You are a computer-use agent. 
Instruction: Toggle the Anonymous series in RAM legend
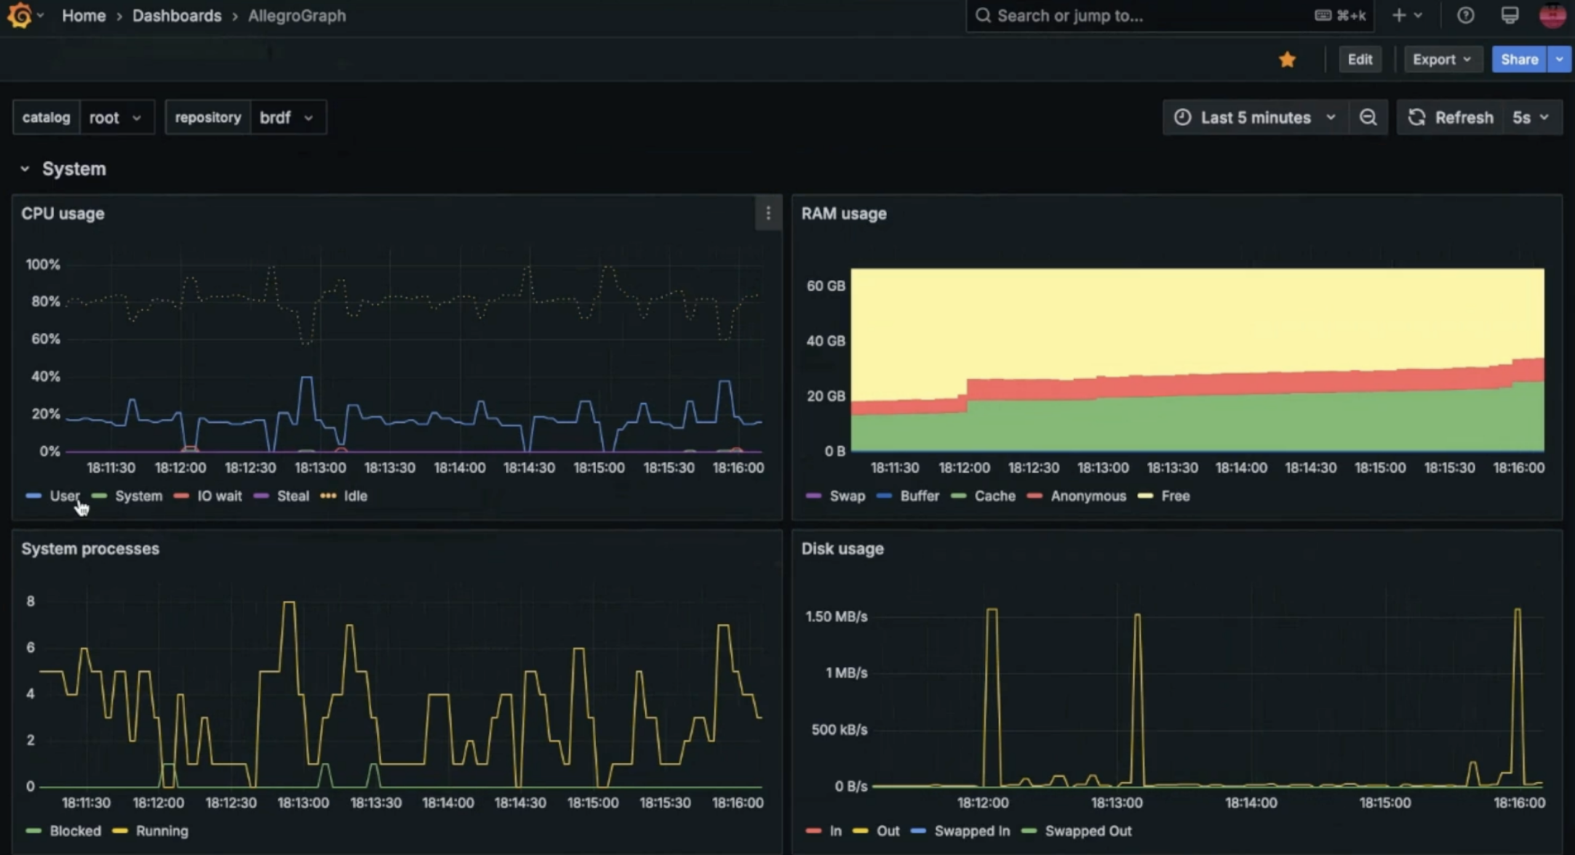pyautogui.click(x=1088, y=496)
